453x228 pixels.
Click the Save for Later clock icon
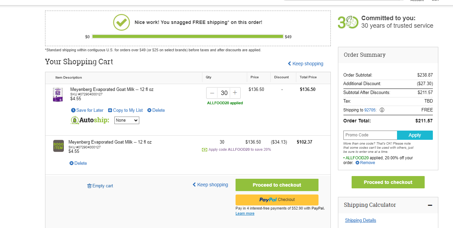pyautogui.click(x=73, y=110)
